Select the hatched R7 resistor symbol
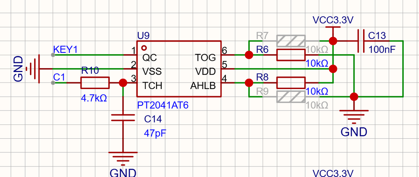The image size is (419, 177). pos(291,41)
